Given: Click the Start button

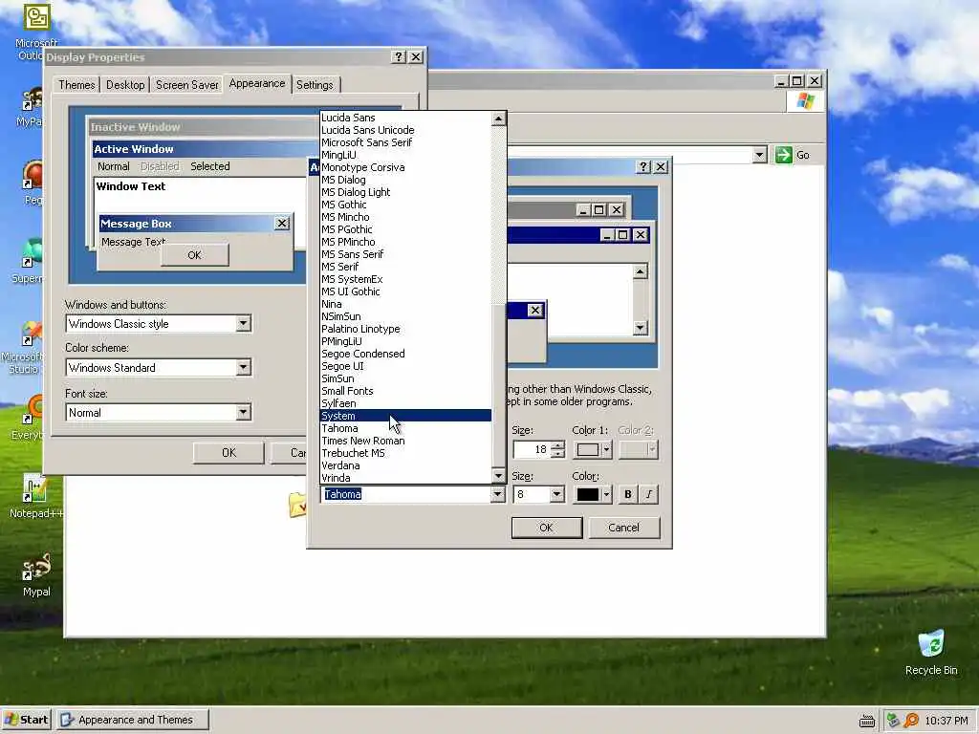Looking at the screenshot, I should tap(26, 720).
